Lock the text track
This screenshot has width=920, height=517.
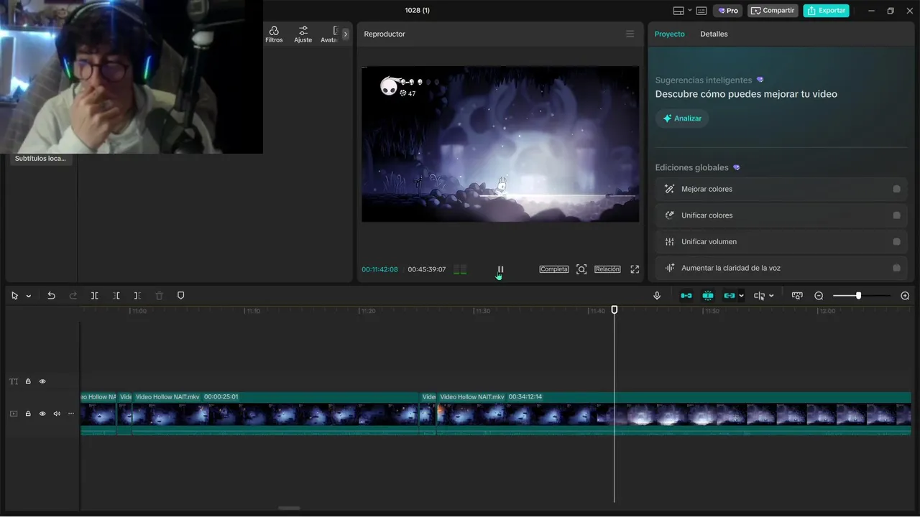click(x=28, y=381)
